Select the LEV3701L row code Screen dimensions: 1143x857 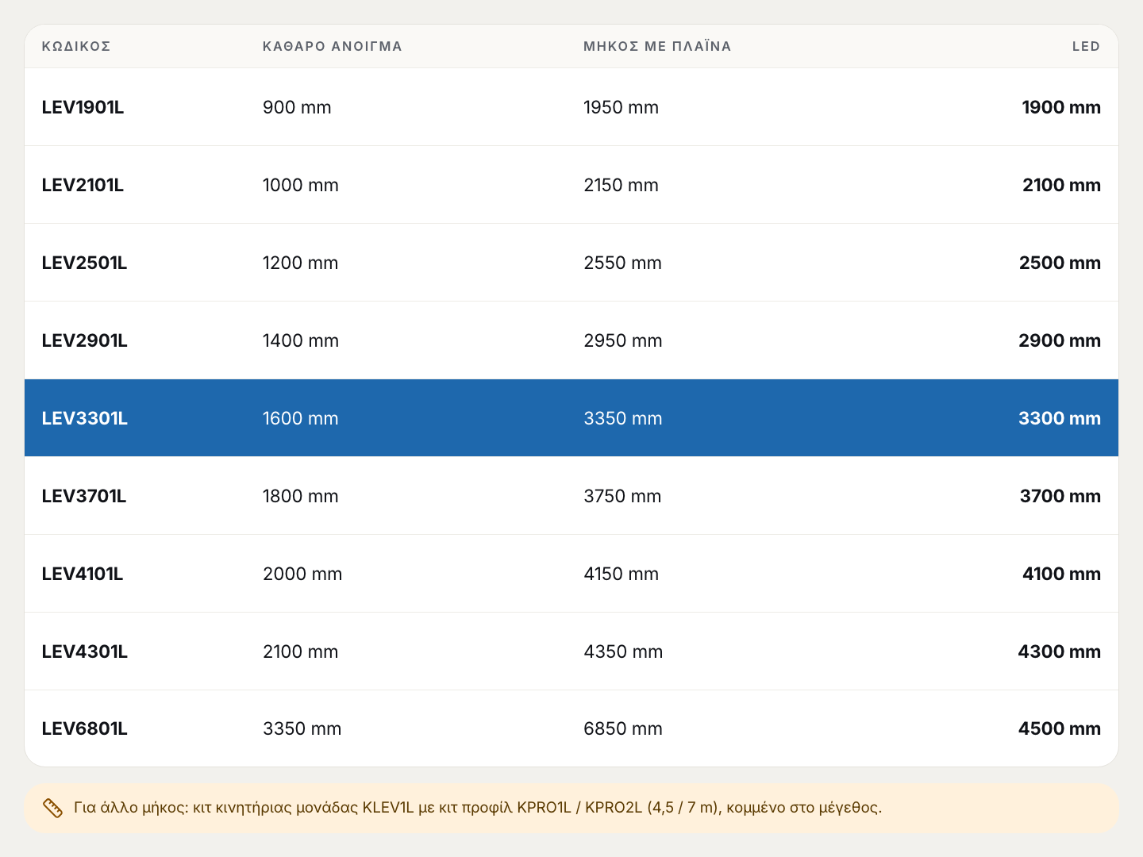click(84, 496)
